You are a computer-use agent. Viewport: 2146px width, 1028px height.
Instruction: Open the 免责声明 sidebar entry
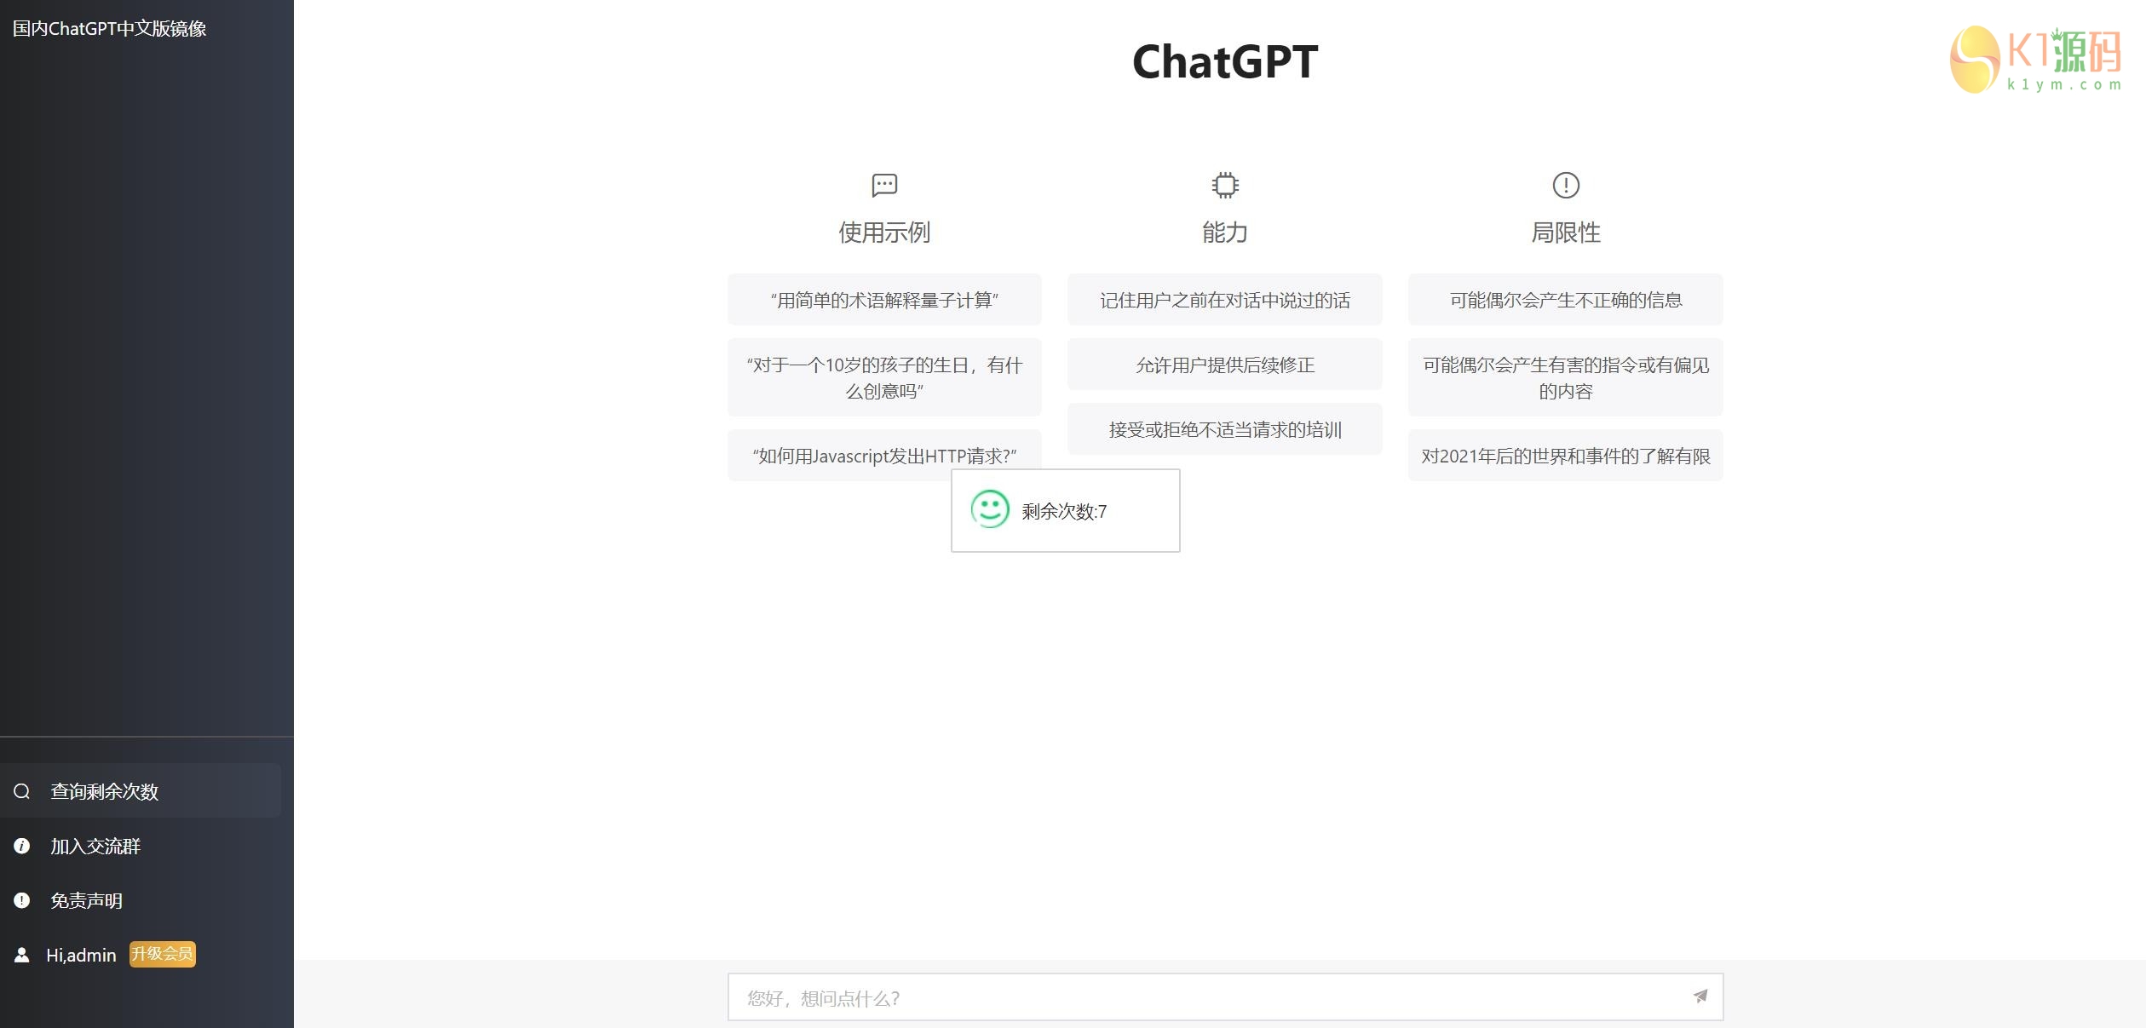click(x=86, y=900)
